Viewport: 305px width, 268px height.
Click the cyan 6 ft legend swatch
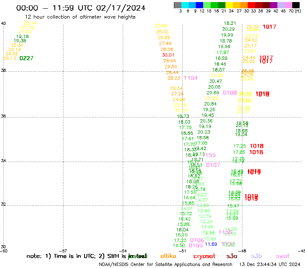point(185,5)
